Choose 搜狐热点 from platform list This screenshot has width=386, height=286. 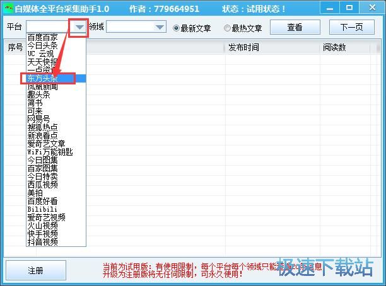point(56,127)
